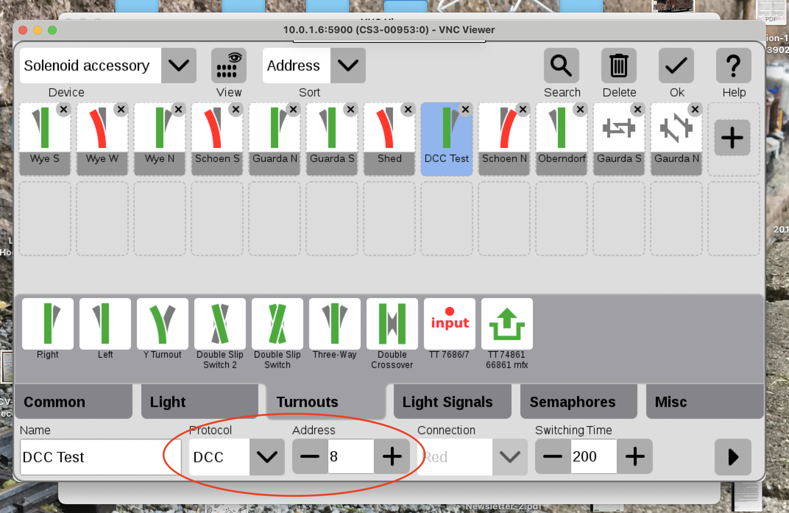The image size is (789, 513).
Task: Decrease the Switching Time with minus
Action: (x=553, y=457)
